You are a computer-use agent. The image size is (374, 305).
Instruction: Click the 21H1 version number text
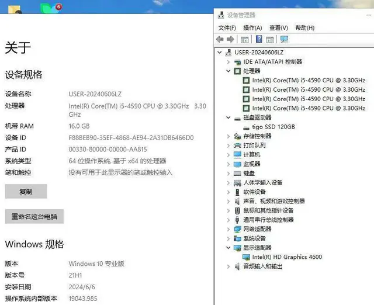(75, 275)
